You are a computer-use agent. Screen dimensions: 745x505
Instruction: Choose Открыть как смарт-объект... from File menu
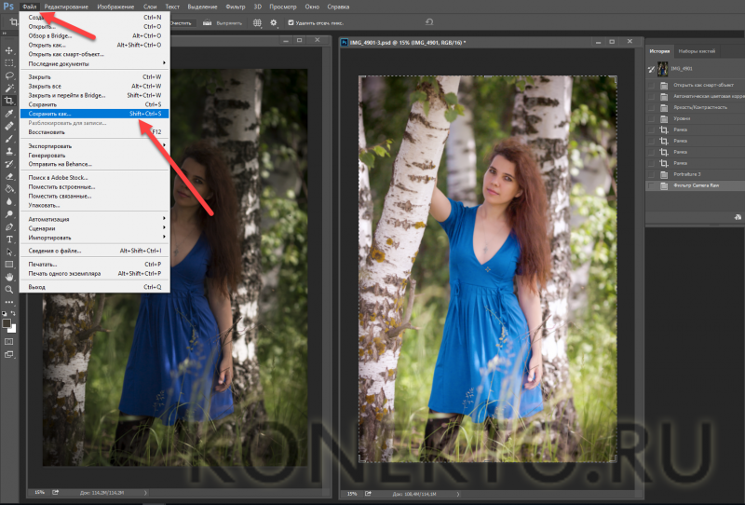click(x=94, y=54)
